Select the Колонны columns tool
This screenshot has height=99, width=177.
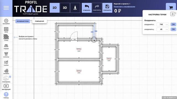6,55
